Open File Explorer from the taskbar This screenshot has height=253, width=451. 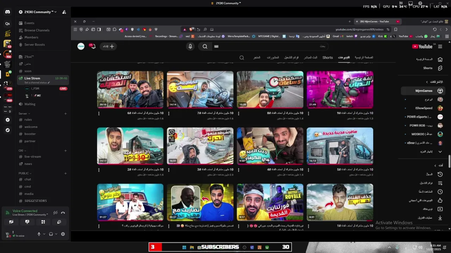[x=192, y=247]
